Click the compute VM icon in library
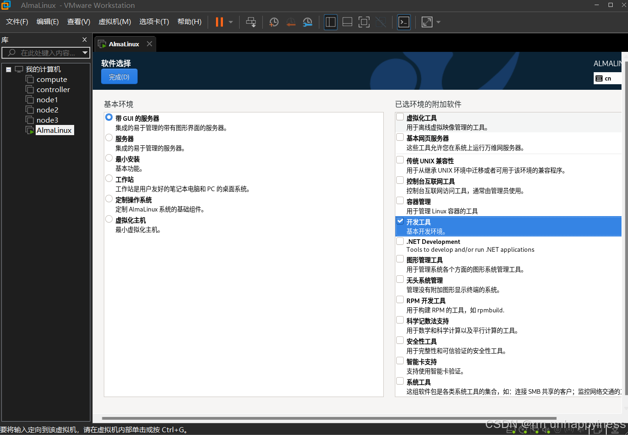628x435 pixels. [x=30, y=79]
